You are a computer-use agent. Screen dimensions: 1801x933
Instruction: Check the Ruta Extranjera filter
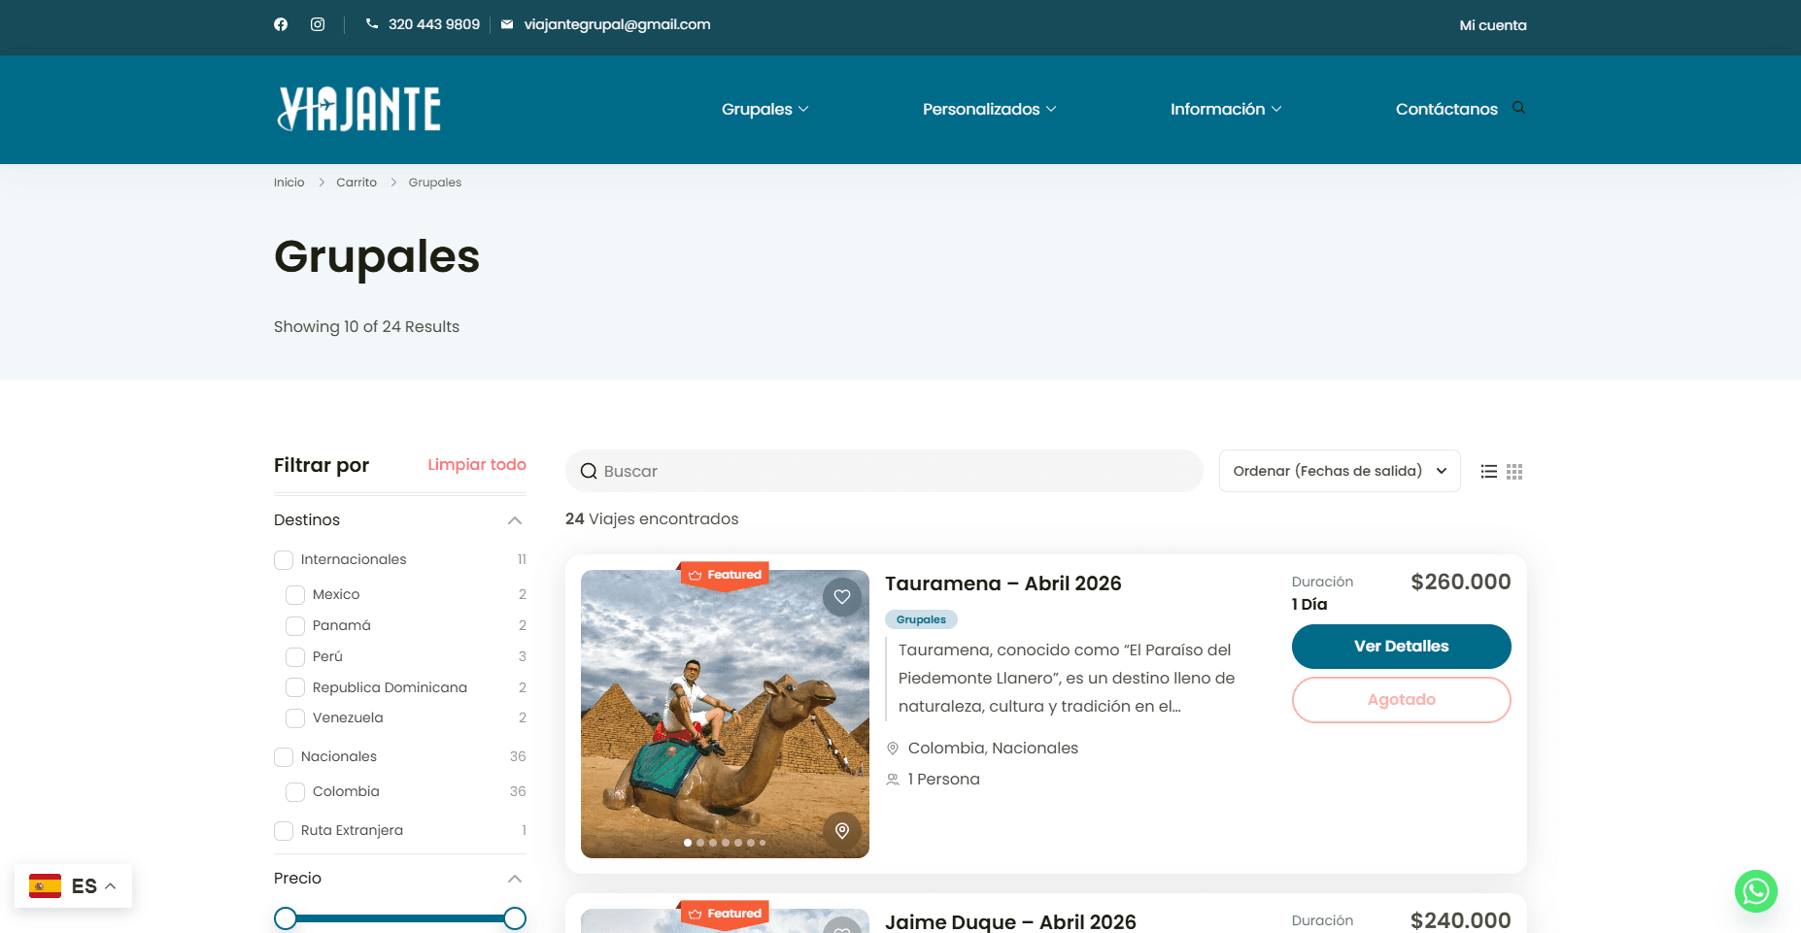(x=284, y=831)
